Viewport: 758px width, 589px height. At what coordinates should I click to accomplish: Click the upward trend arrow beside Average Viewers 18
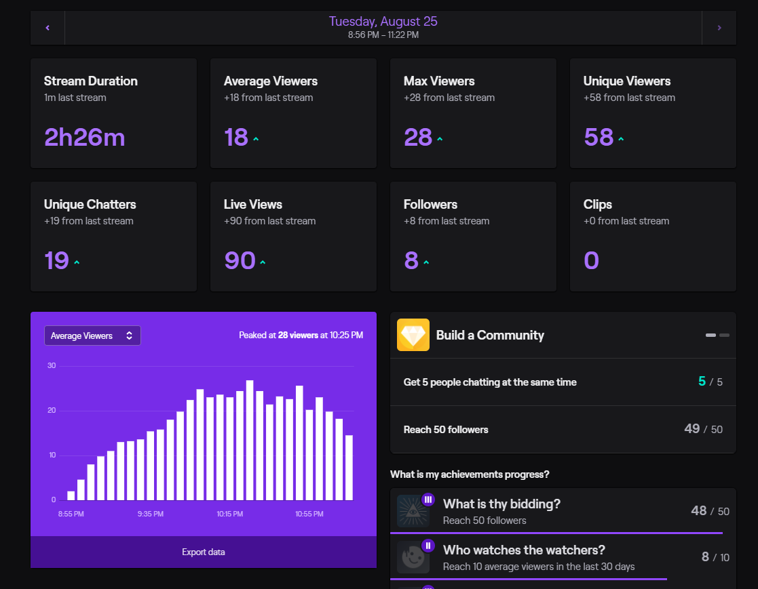point(255,138)
